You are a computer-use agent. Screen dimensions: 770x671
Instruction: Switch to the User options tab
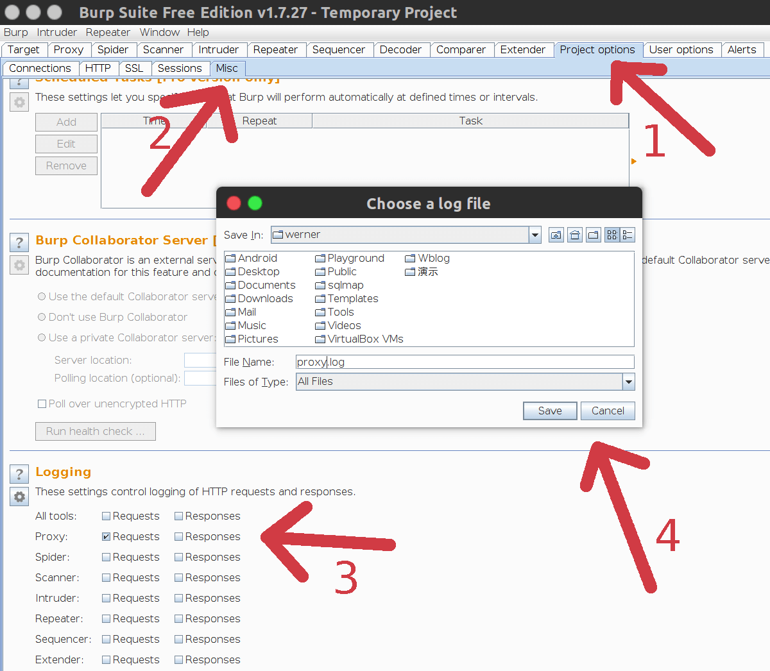681,49
